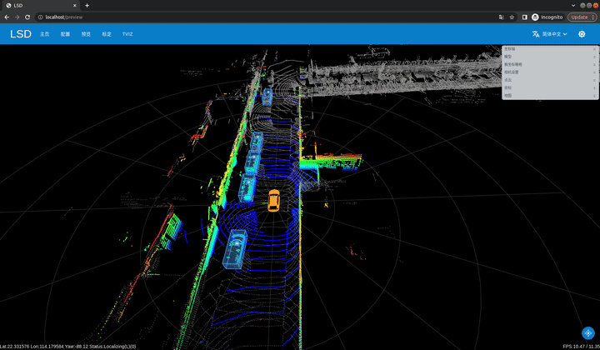
Task: Expand the 坐标轴 section in the panel
Action: click(x=550, y=49)
